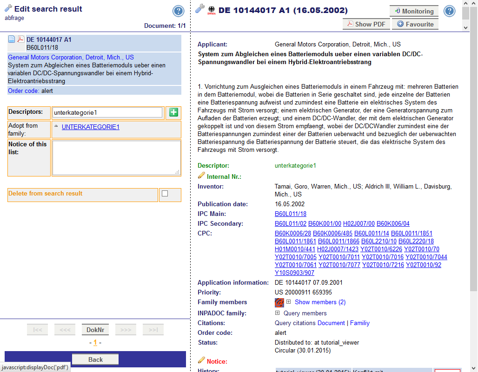Edit Internal Nr. using pencil icon
This screenshot has width=478, height=372.
pyautogui.click(x=201, y=176)
